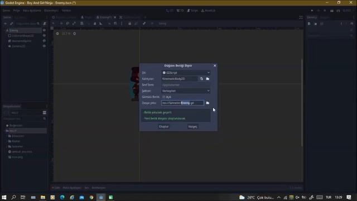
Task: Open the Yardım menu
Action: tap(66, 11)
